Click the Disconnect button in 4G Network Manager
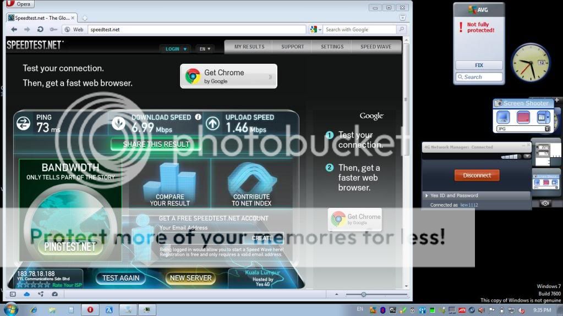Screen dimensions: 563x316 tap(477, 175)
